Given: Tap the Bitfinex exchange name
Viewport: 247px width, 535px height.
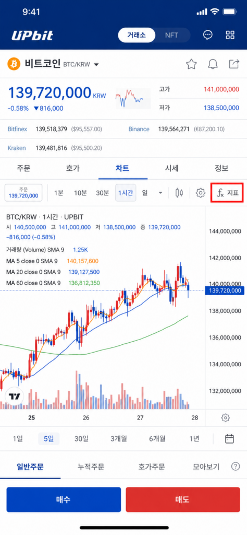Looking at the screenshot, I should click(x=18, y=130).
